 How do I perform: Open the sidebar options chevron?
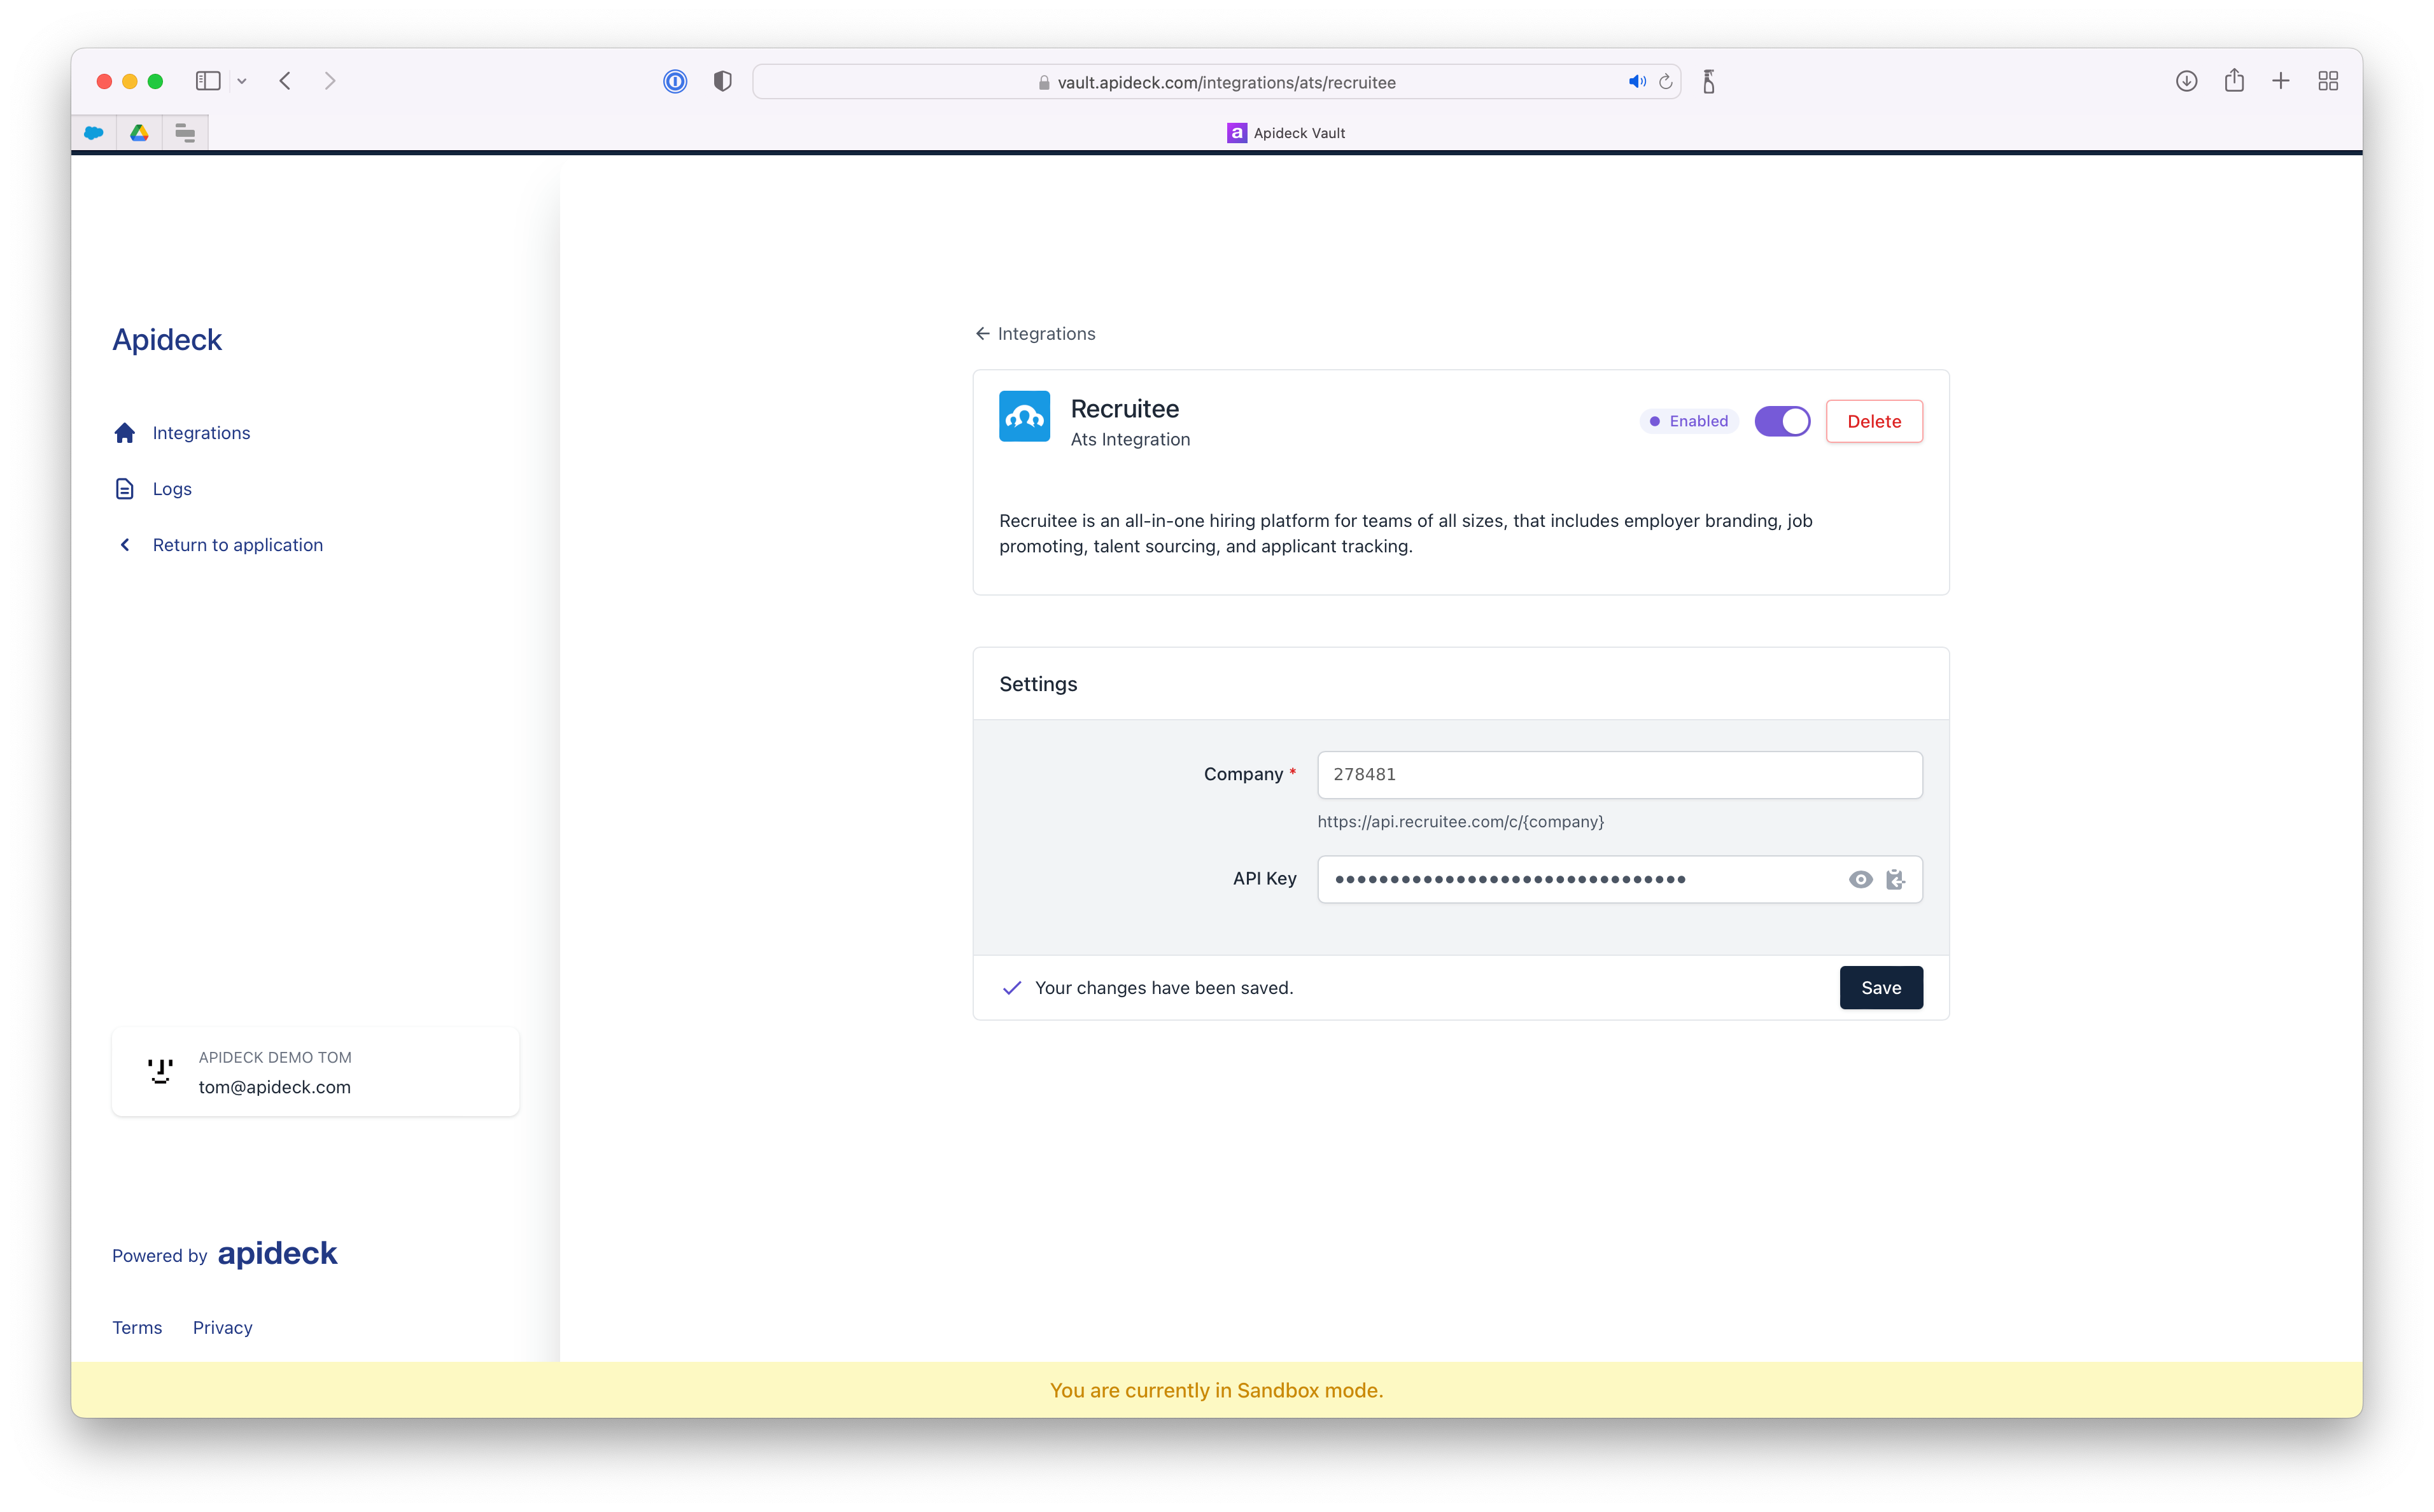[x=241, y=81]
